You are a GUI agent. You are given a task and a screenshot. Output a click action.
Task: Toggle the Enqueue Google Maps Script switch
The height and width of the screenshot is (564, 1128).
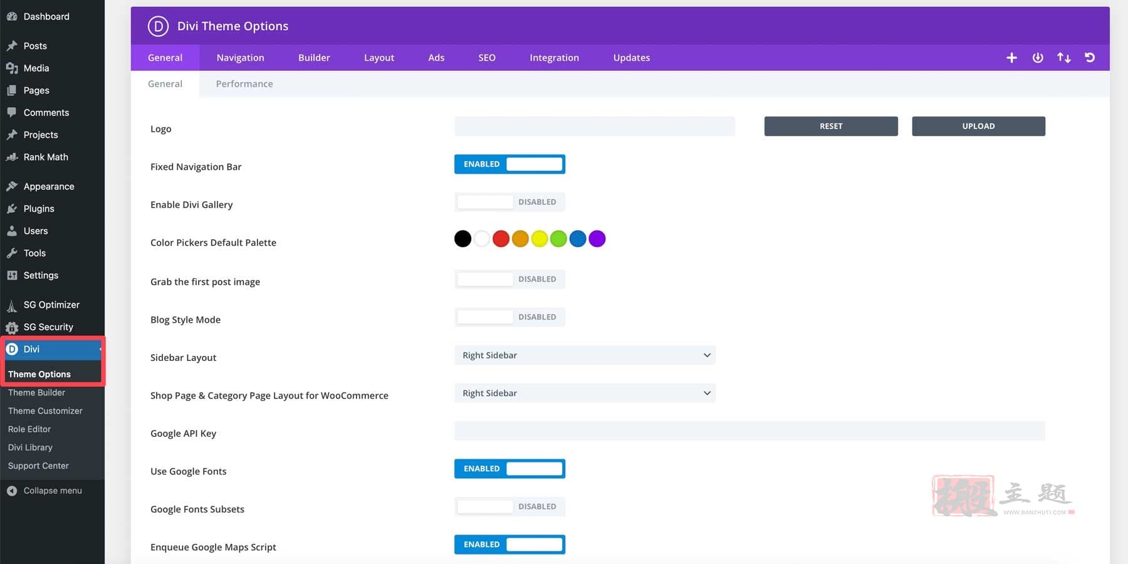pos(509,545)
